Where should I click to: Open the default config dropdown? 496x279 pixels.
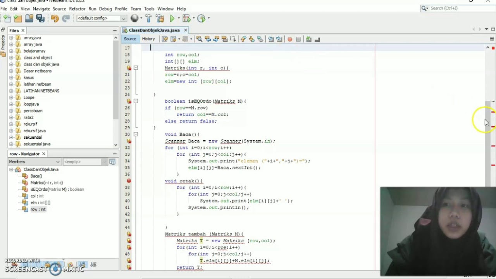(102, 18)
